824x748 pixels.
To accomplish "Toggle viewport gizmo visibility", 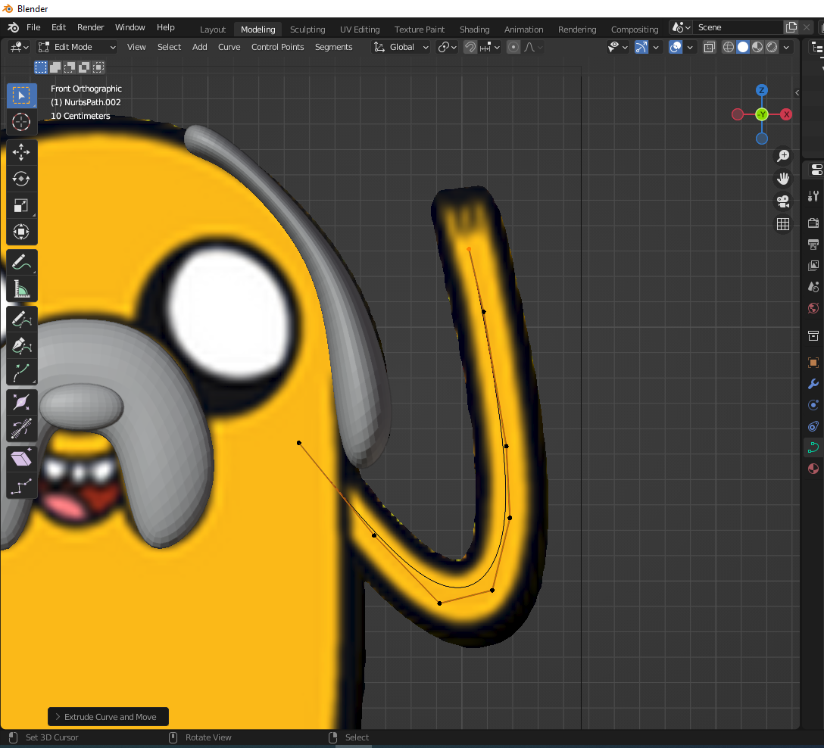I will pos(641,47).
